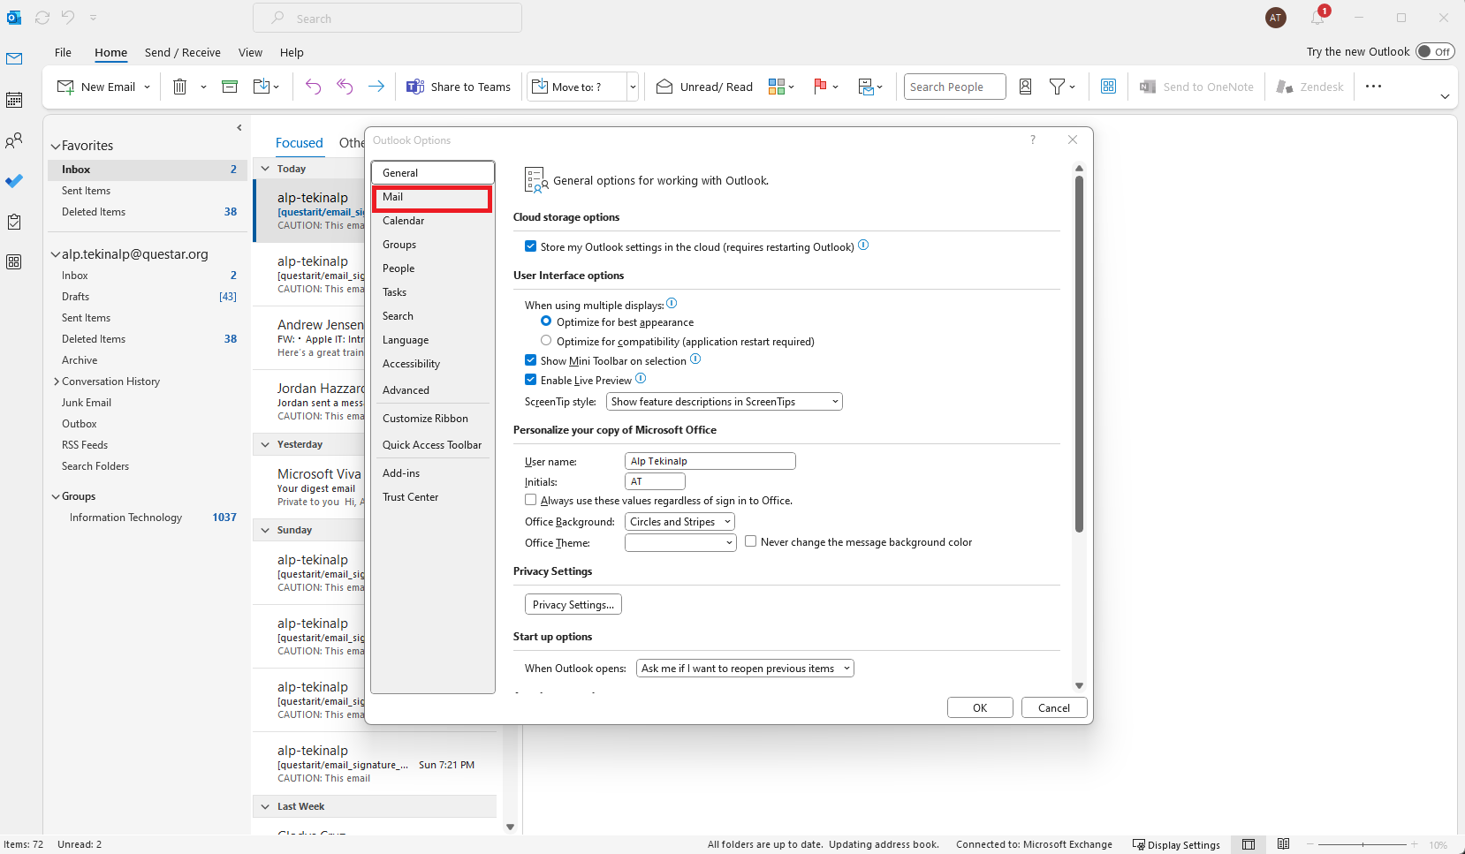The image size is (1465, 854).
Task: Open When Outlook opens dropdown
Action: pyautogui.click(x=745, y=669)
